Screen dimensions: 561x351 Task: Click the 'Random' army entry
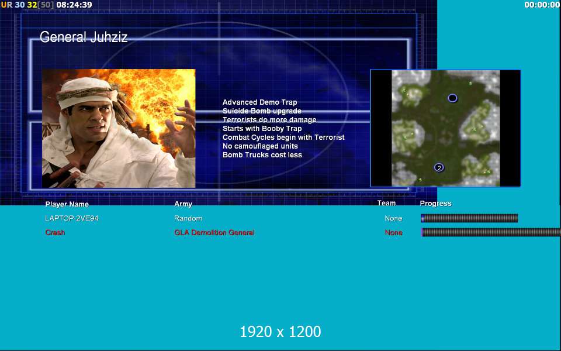pyautogui.click(x=188, y=218)
